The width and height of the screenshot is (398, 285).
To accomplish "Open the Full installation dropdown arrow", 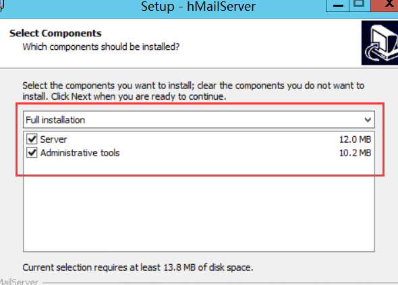I will point(368,120).
